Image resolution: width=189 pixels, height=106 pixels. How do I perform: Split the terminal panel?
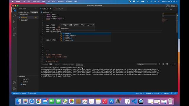[163, 64]
